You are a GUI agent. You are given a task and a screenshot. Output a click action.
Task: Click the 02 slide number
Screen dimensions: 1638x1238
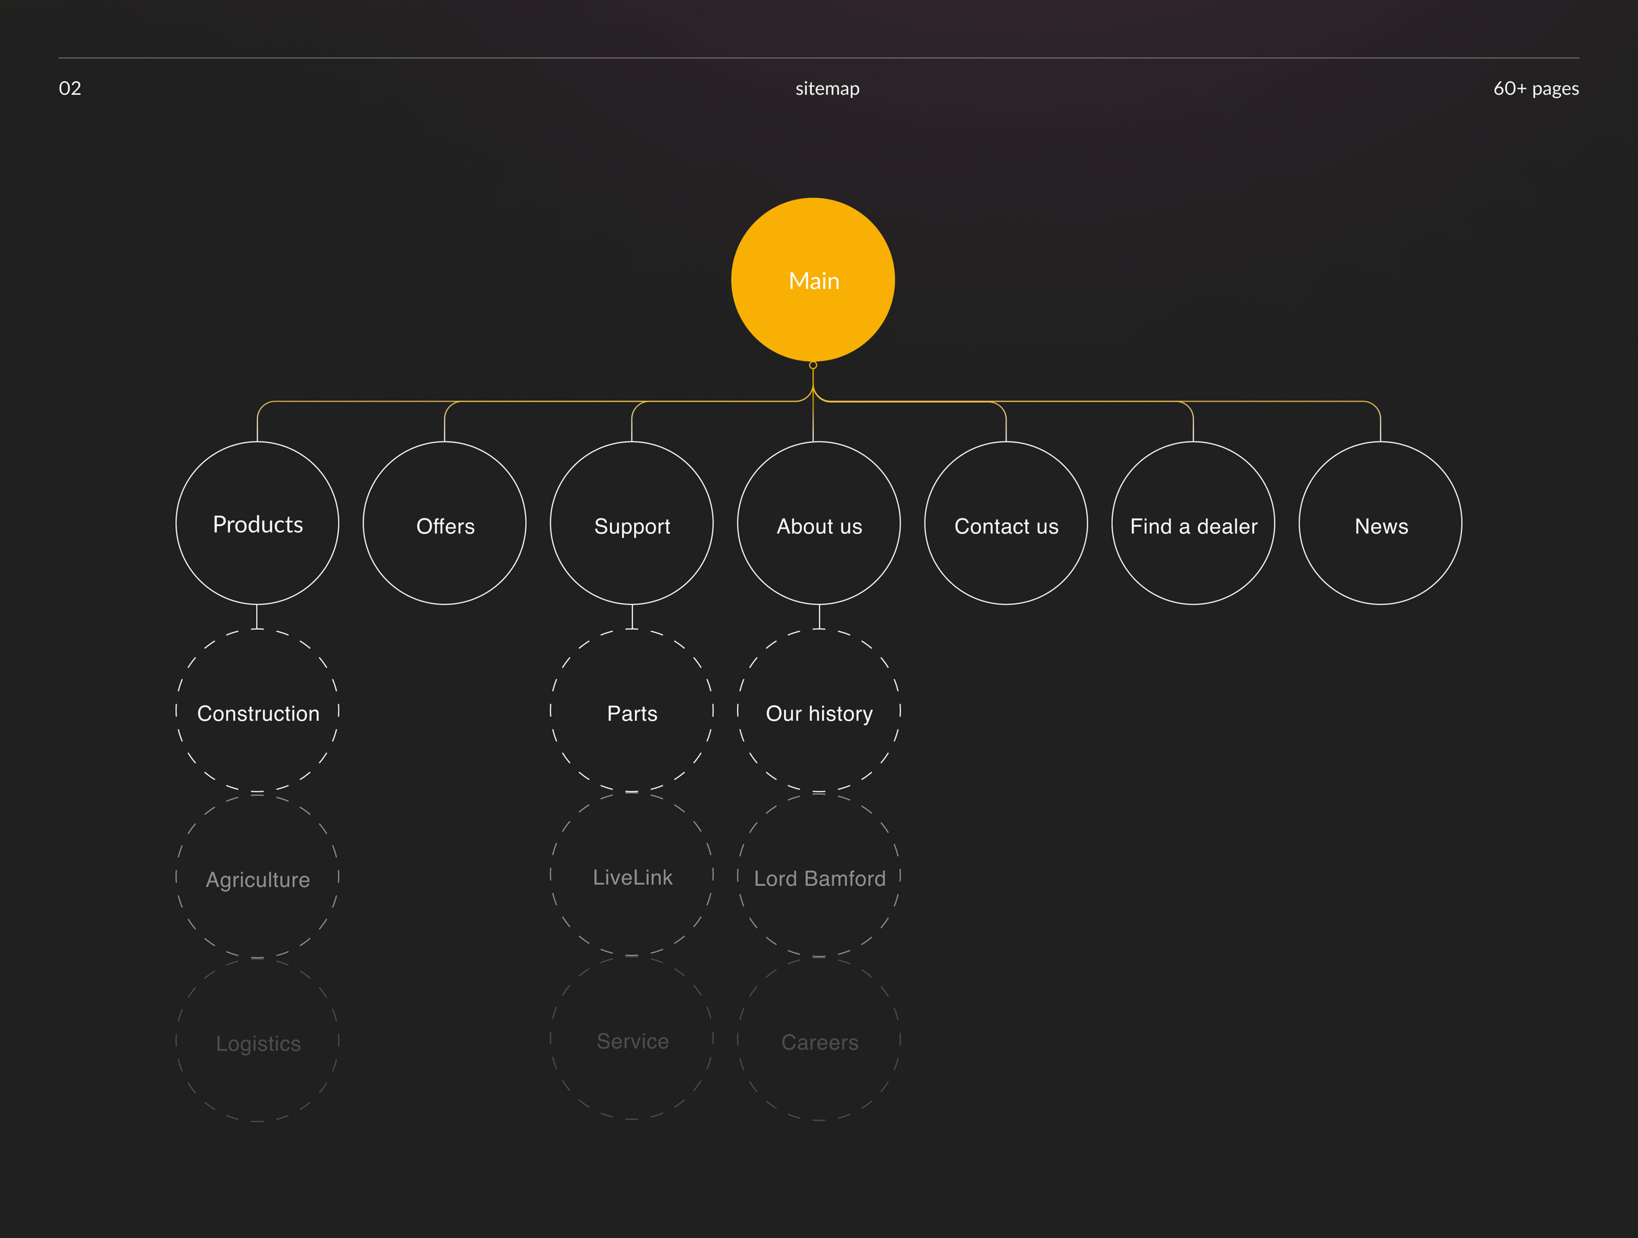pos(70,89)
